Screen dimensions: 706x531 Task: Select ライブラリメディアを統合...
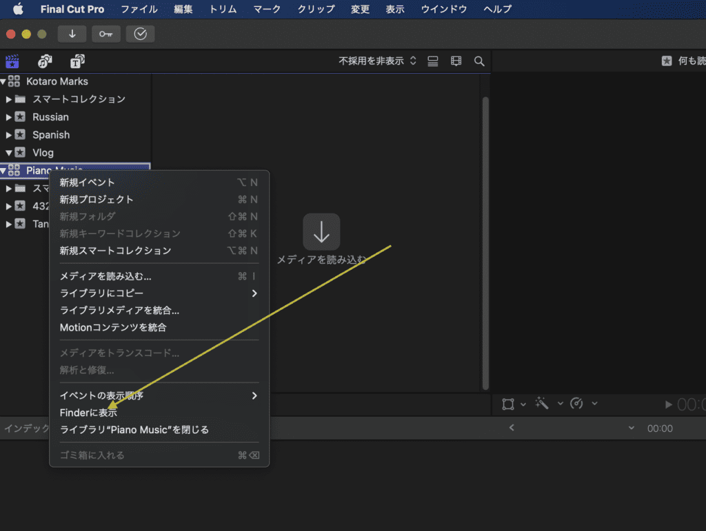159,311
